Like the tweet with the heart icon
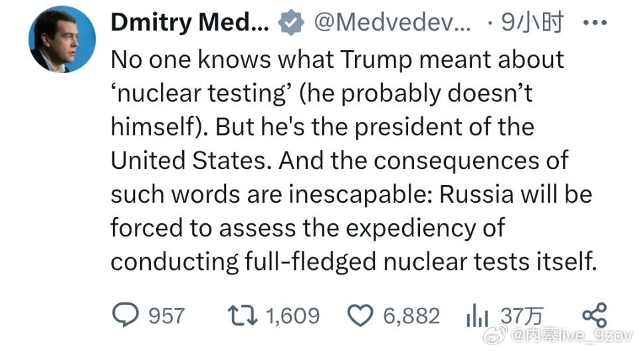The height and width of the screenshot is (351, 638). pyautogui.click(x=361, y=316)
